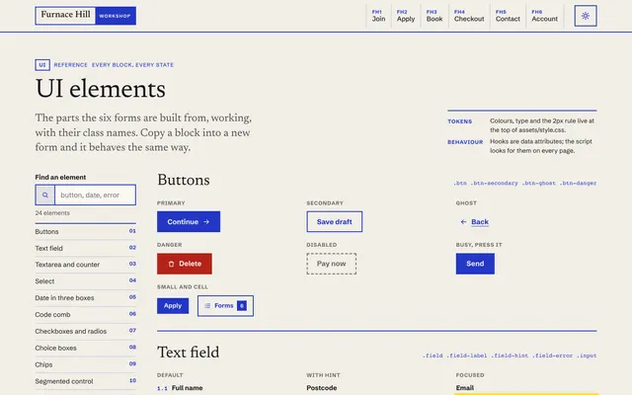Open the Join form in navigation

tap(378, 16)
